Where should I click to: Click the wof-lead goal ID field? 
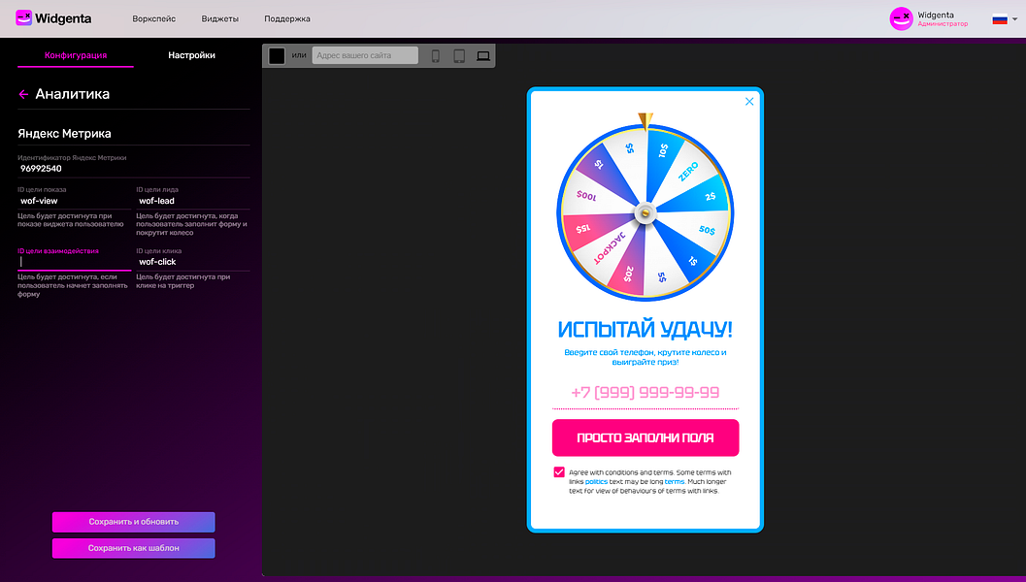pos(192,201)
